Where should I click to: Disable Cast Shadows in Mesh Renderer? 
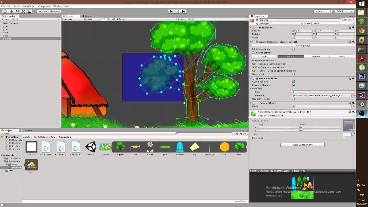(x=293, y=82)
